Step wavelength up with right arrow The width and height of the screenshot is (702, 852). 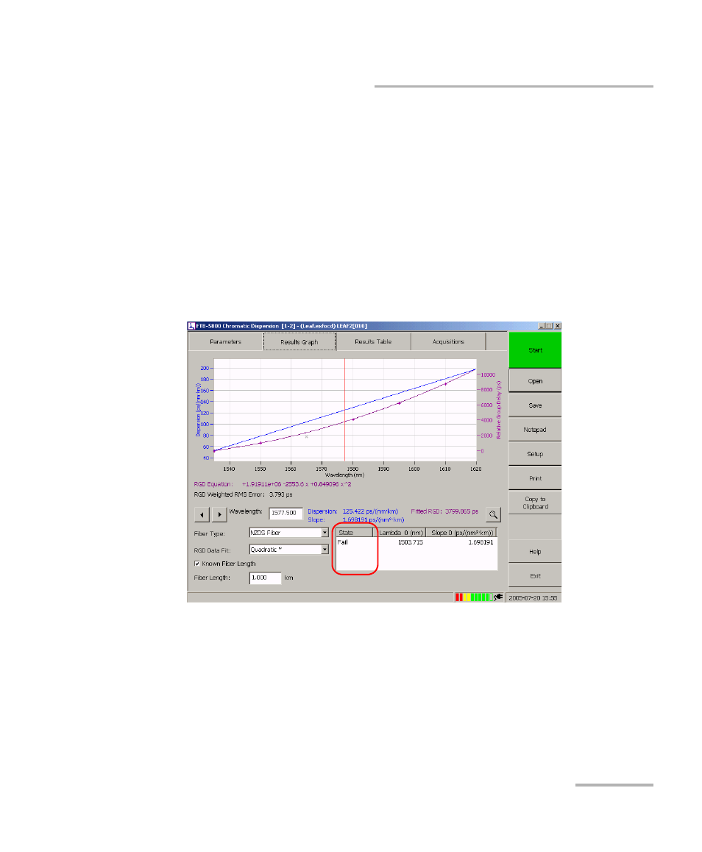coord(219,514)
